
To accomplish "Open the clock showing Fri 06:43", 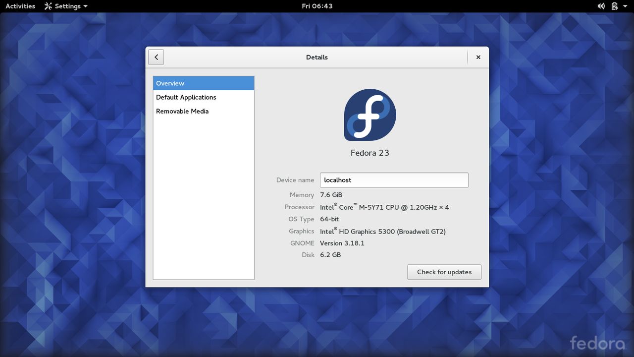I will click(317, 6).
